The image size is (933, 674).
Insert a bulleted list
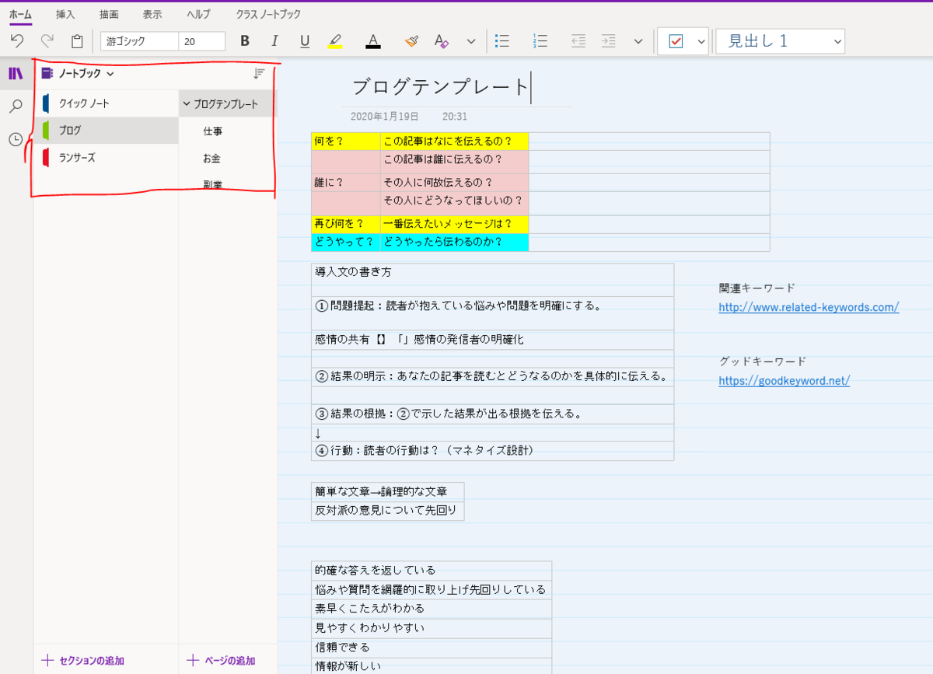click(502, 41)
